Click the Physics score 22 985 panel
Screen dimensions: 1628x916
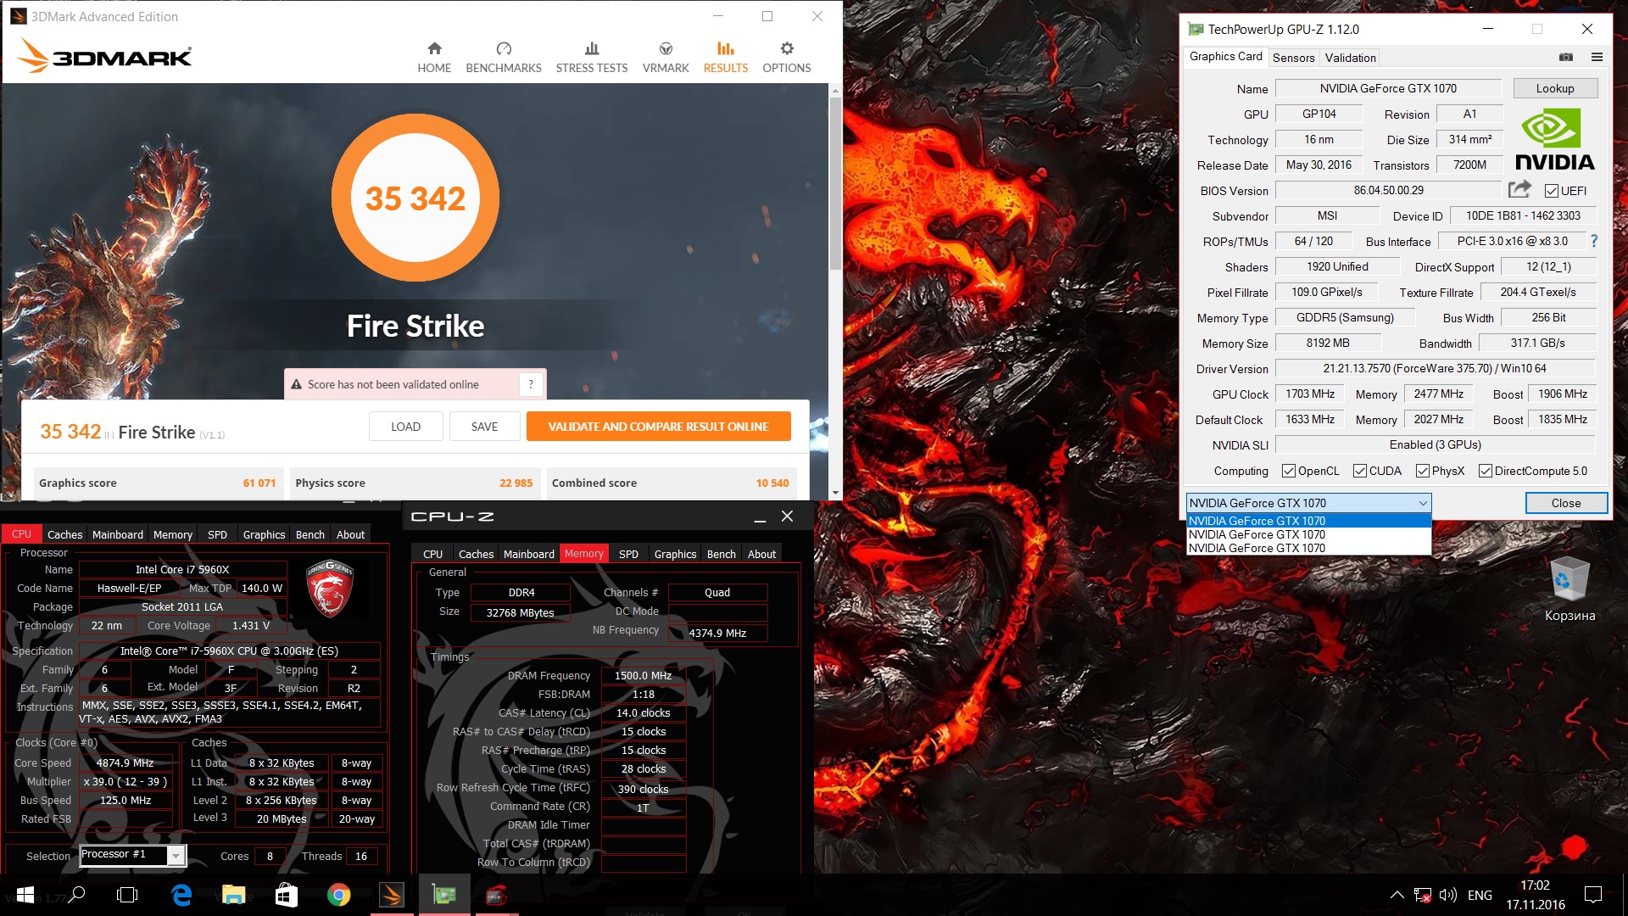click(415, 483)
